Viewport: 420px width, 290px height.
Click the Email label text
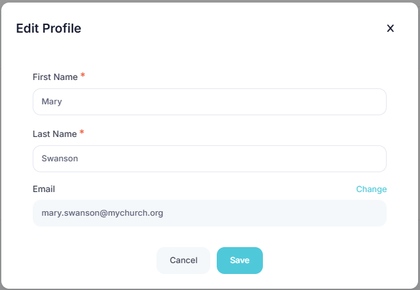pyautogui.click(x=44, y=189)
